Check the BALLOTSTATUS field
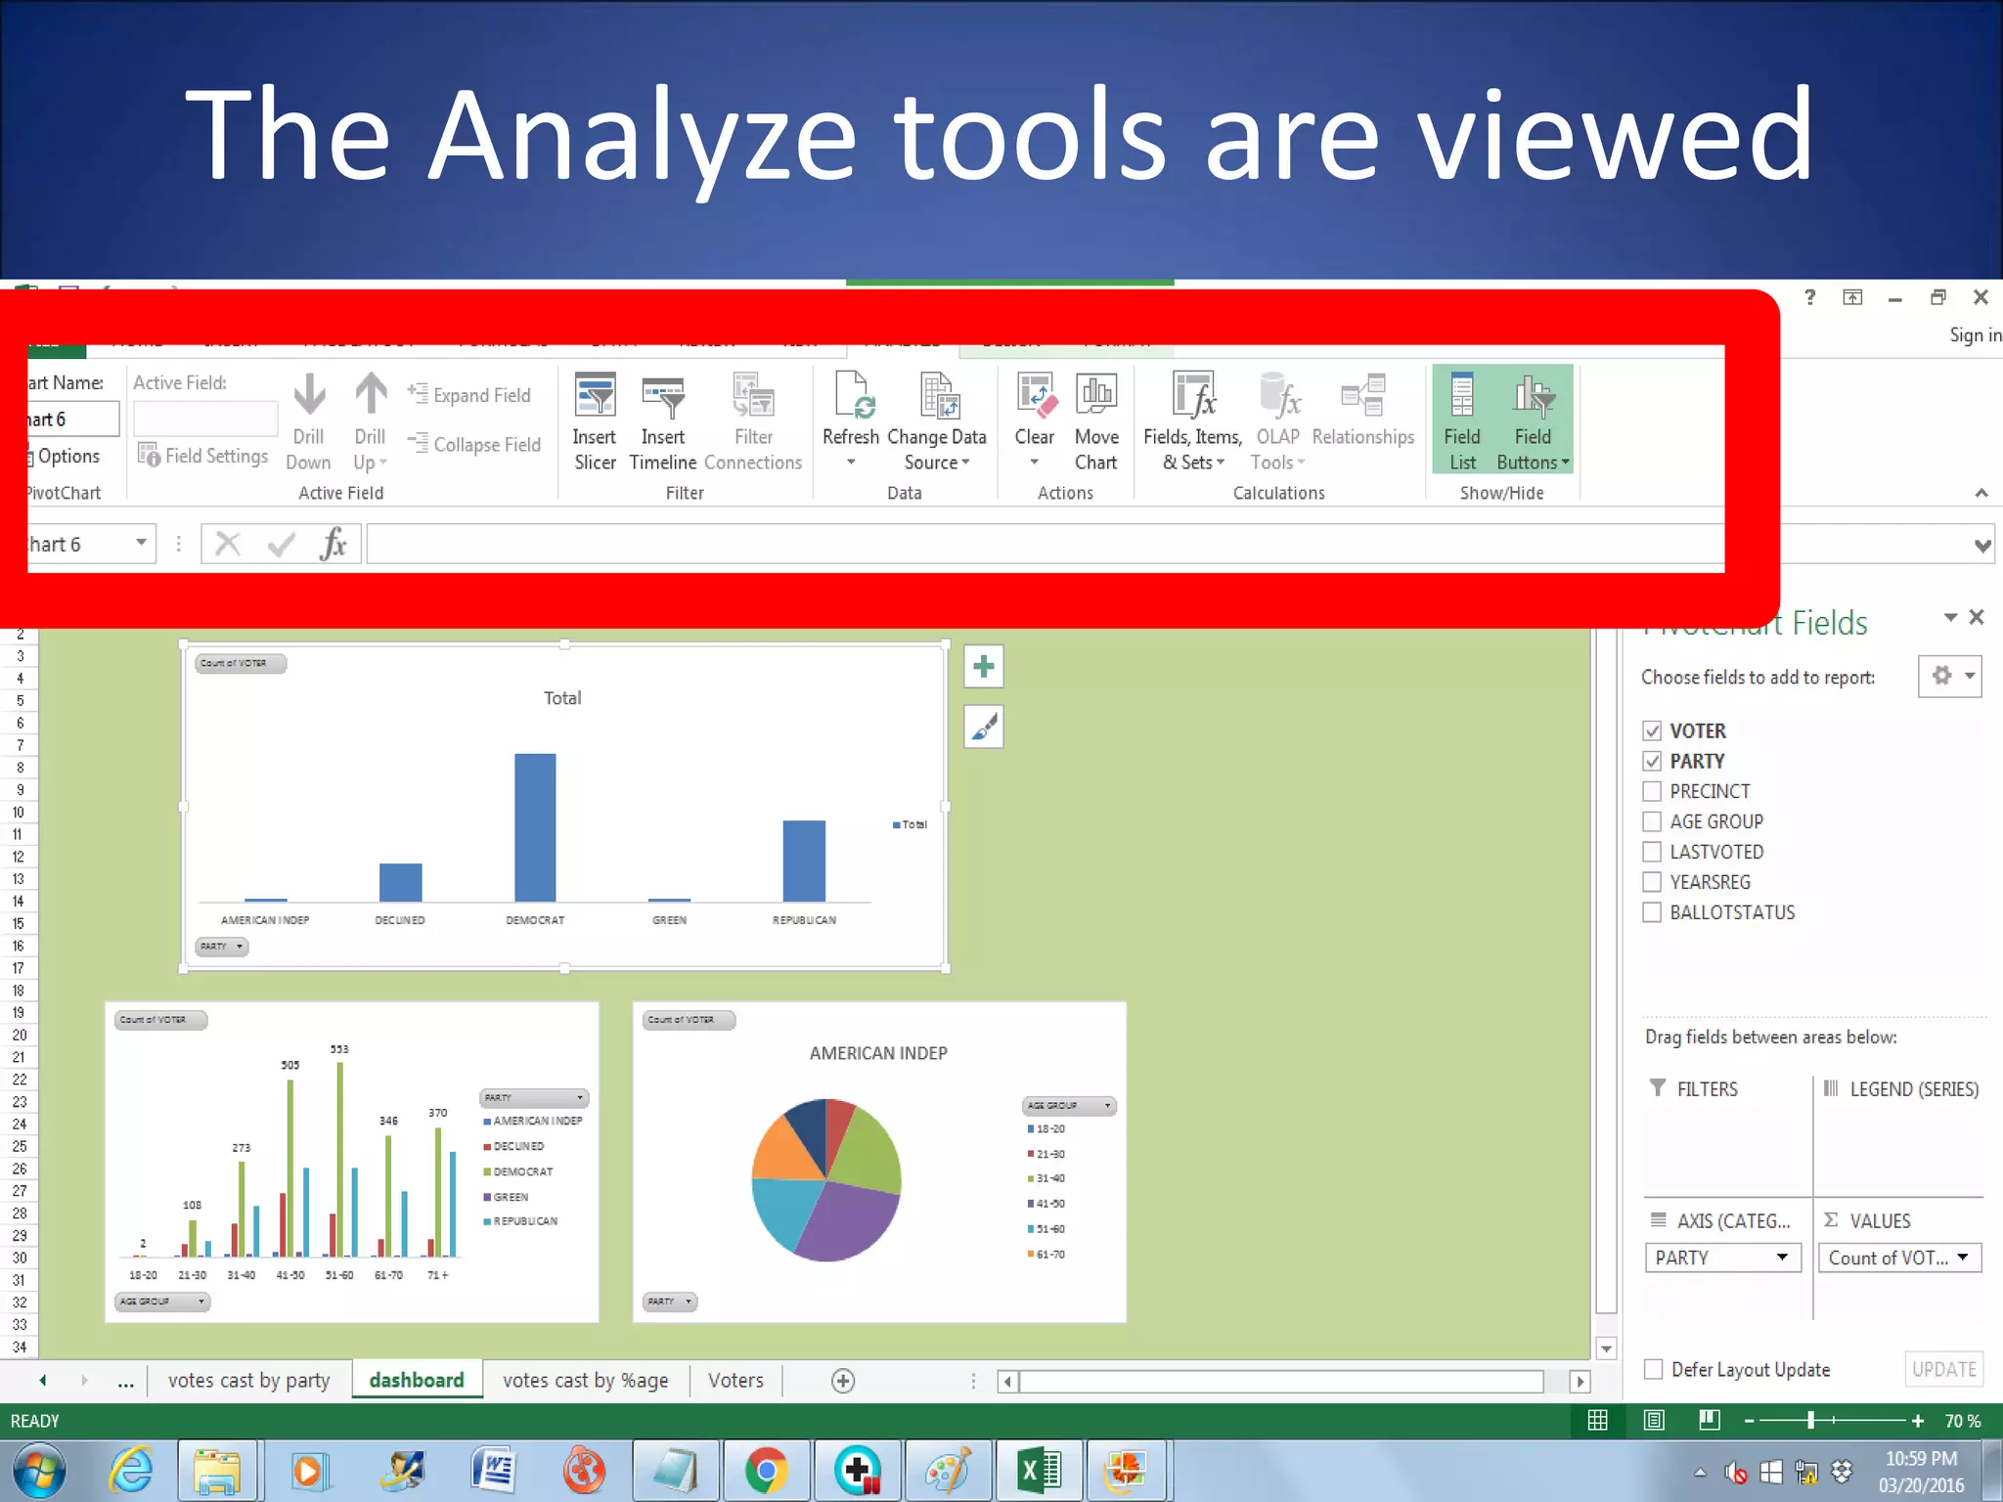The height and width of the screenshot is (1502, 2003). (x=1653, y=912)
